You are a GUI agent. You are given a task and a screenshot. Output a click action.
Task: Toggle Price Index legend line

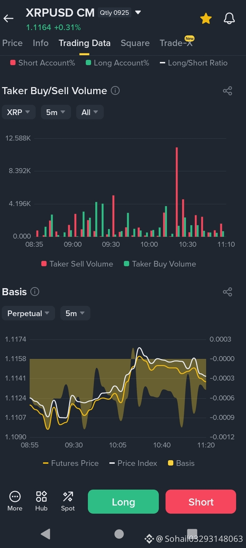(x=133, y=463)
